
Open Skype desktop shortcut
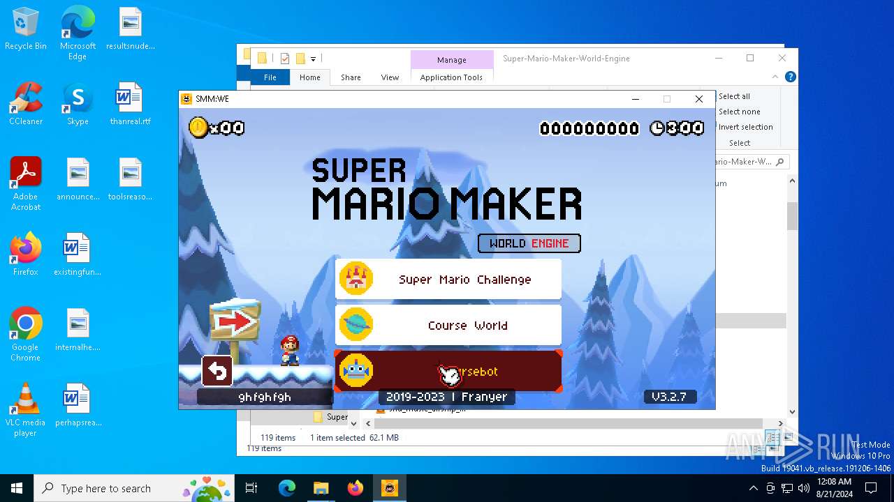coord(78,105)
